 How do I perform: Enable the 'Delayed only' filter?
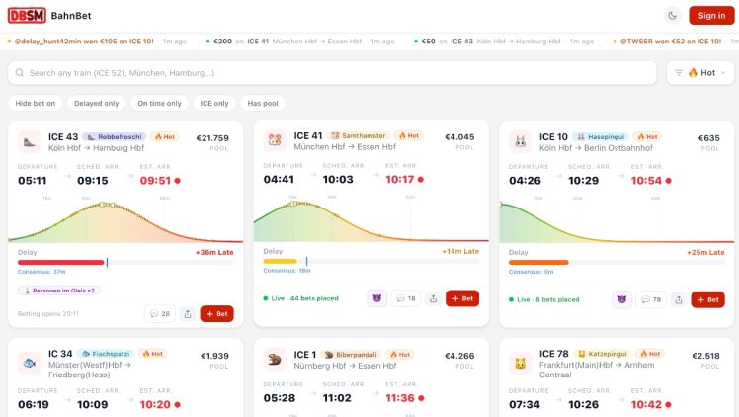tap(97, 103)
